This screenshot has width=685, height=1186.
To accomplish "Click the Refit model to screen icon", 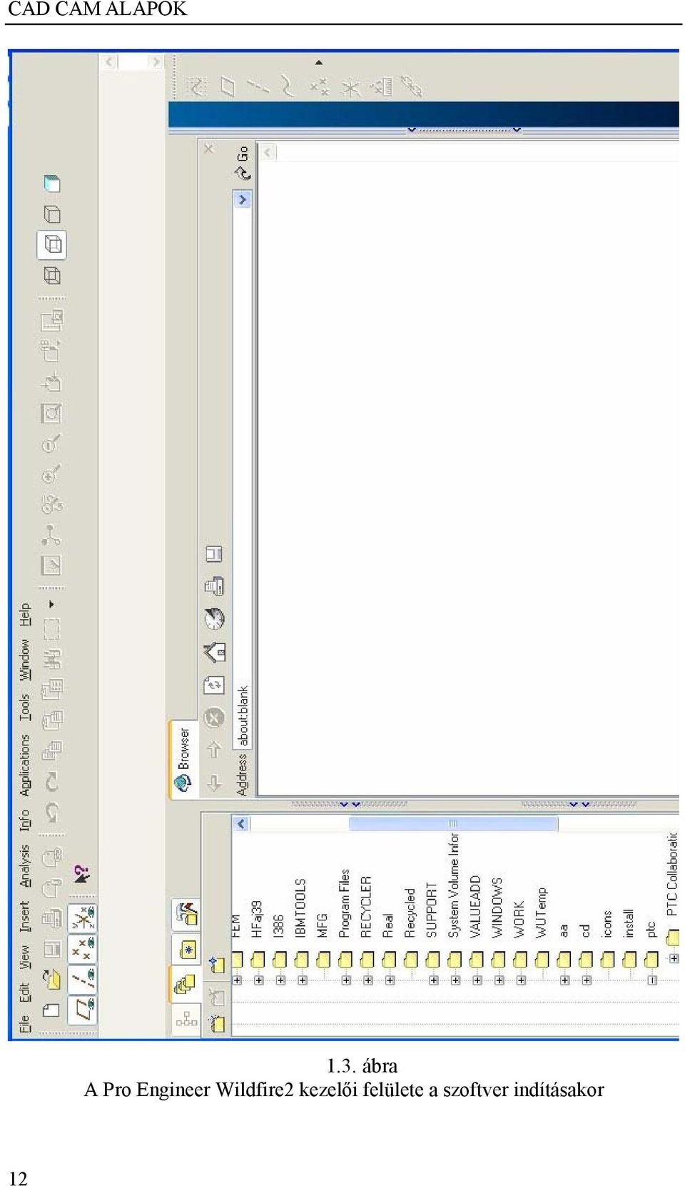I will [x=51, y=413].
